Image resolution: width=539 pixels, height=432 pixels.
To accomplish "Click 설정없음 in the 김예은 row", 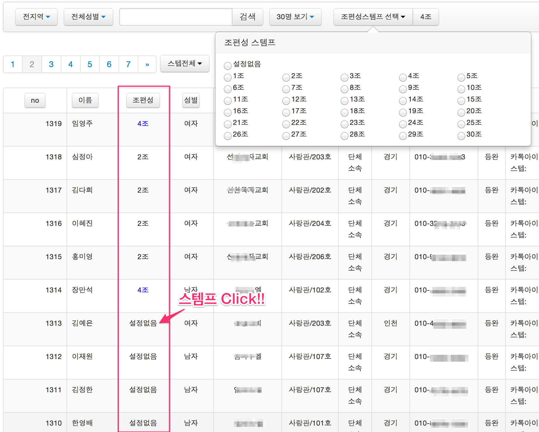I will [x=143, y=323].
